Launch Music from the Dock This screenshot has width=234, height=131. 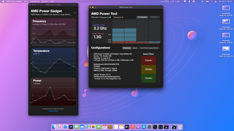[133, 127]
